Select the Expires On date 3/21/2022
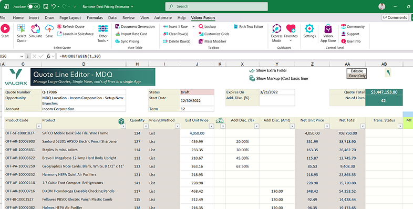Image resolution: width=413 pixels, height=209 pixels. pos(277,92)
